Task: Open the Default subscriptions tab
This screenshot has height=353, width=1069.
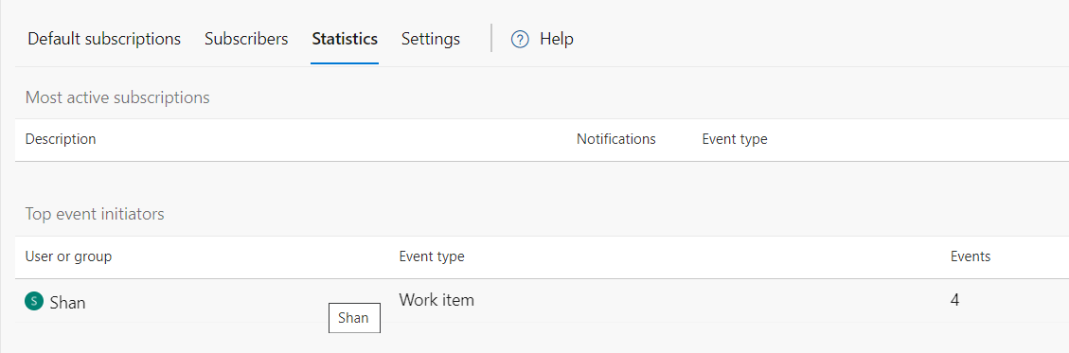Action: coord(104,39)
